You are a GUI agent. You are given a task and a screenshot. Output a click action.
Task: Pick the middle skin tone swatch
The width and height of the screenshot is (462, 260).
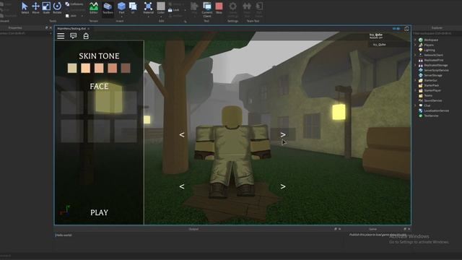(x=99, y=68)
